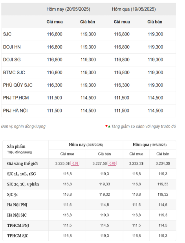This screenshot has height=243, width=185.
Task: Click the red down-arrow legend icon
Action: pyautogui.click(x=106, y=126)
